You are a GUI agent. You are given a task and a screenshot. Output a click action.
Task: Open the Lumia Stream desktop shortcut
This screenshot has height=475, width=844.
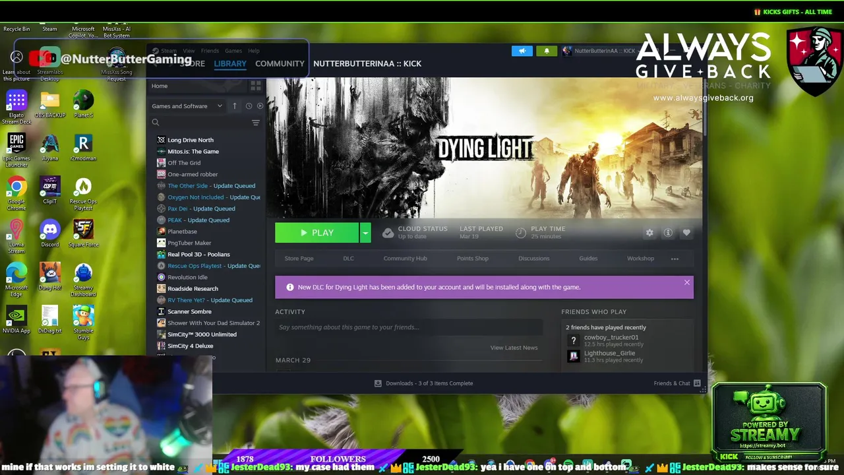16,236
